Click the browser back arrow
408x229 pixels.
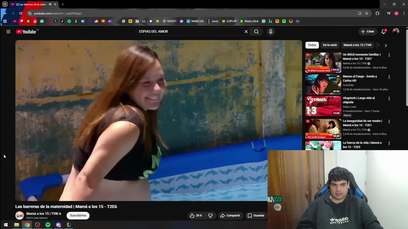point(5,13)
